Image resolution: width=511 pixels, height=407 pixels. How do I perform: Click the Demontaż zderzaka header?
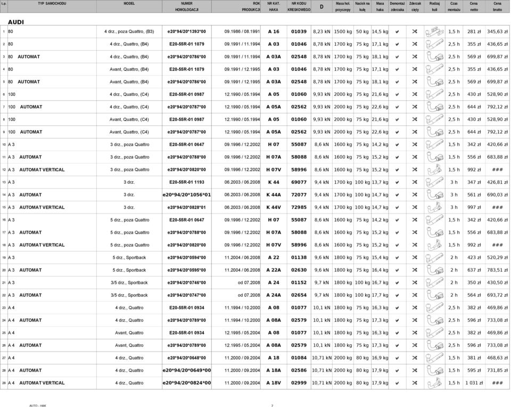point(397,6)
